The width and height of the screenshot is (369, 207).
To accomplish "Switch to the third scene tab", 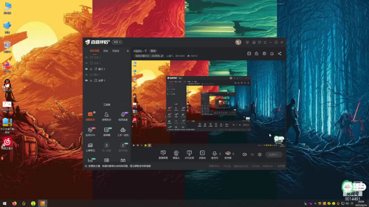I will 115,51.
